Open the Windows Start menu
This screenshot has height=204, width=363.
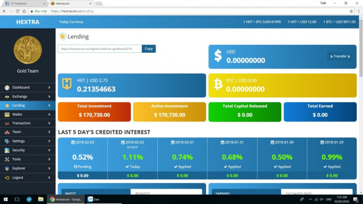[x=5, y=199]
